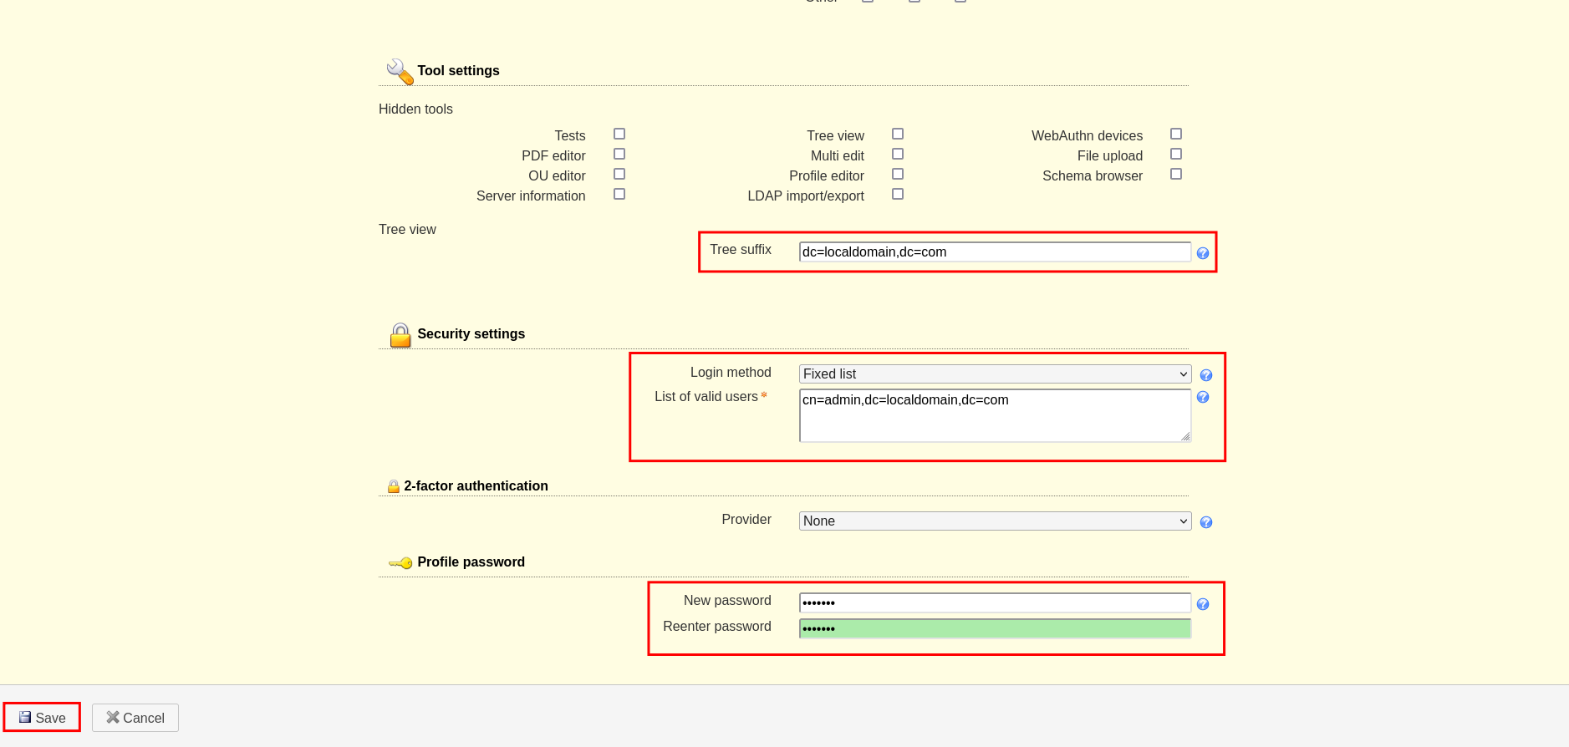The height and width of the screenshot is (747, 1569).
Task: Tick the Tree view hidden tool checkbox
Action: (898, 134)
